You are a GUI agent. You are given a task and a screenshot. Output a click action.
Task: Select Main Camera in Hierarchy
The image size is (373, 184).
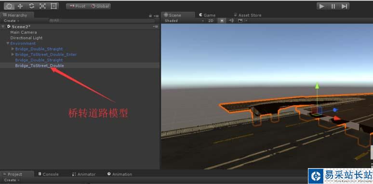tap(24, 32)
